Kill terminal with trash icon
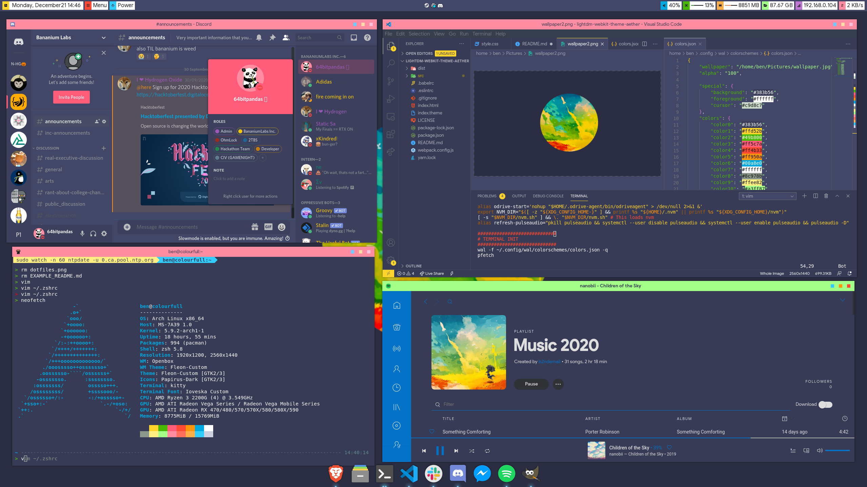The width and height of the screenshot is (867, 487). [x=826, y=196]
